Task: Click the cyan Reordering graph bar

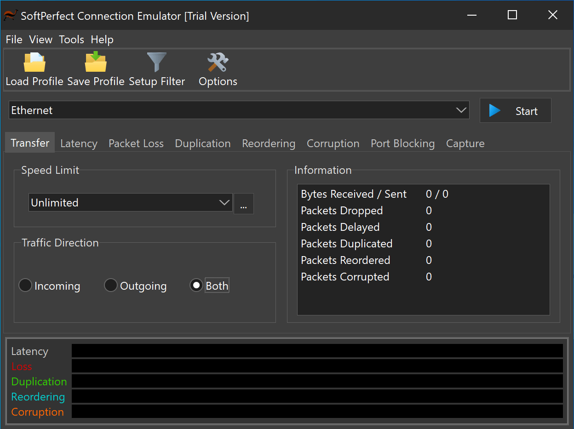Action: pyautogui.click(x=317, y=396)
